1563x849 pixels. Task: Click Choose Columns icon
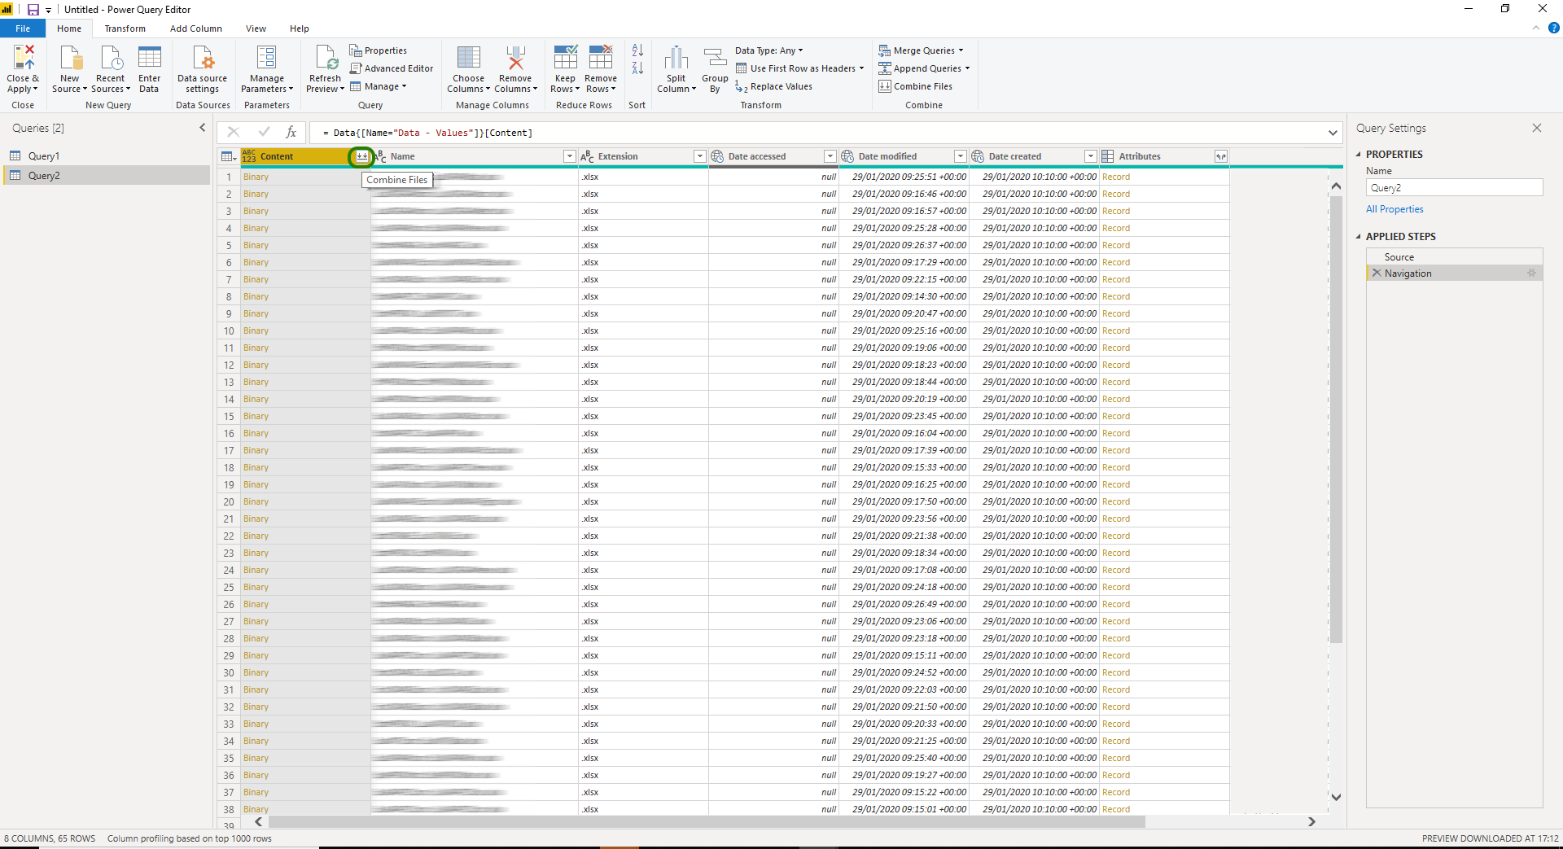[469, 59]
